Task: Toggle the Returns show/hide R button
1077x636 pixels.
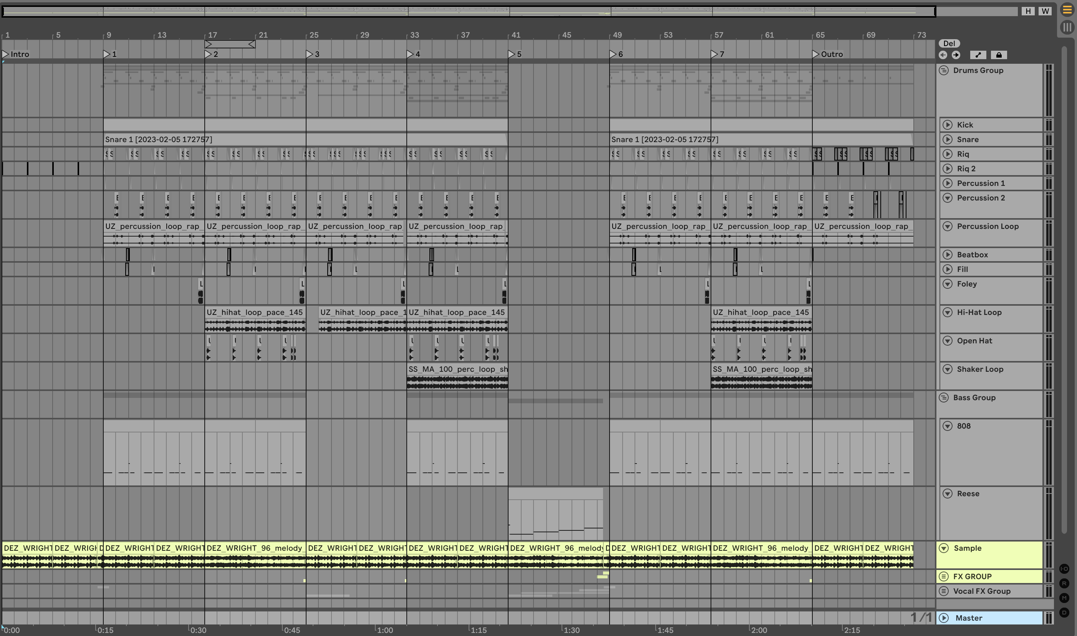Action: click(x=1064, y=583)
